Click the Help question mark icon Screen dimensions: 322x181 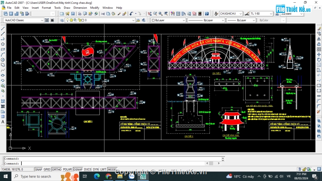pyautogui.click(x=207, y=14)
